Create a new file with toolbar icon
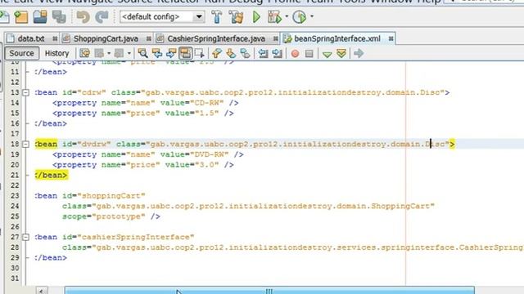Viewport: 524px width, 294px height. point(4,16)
